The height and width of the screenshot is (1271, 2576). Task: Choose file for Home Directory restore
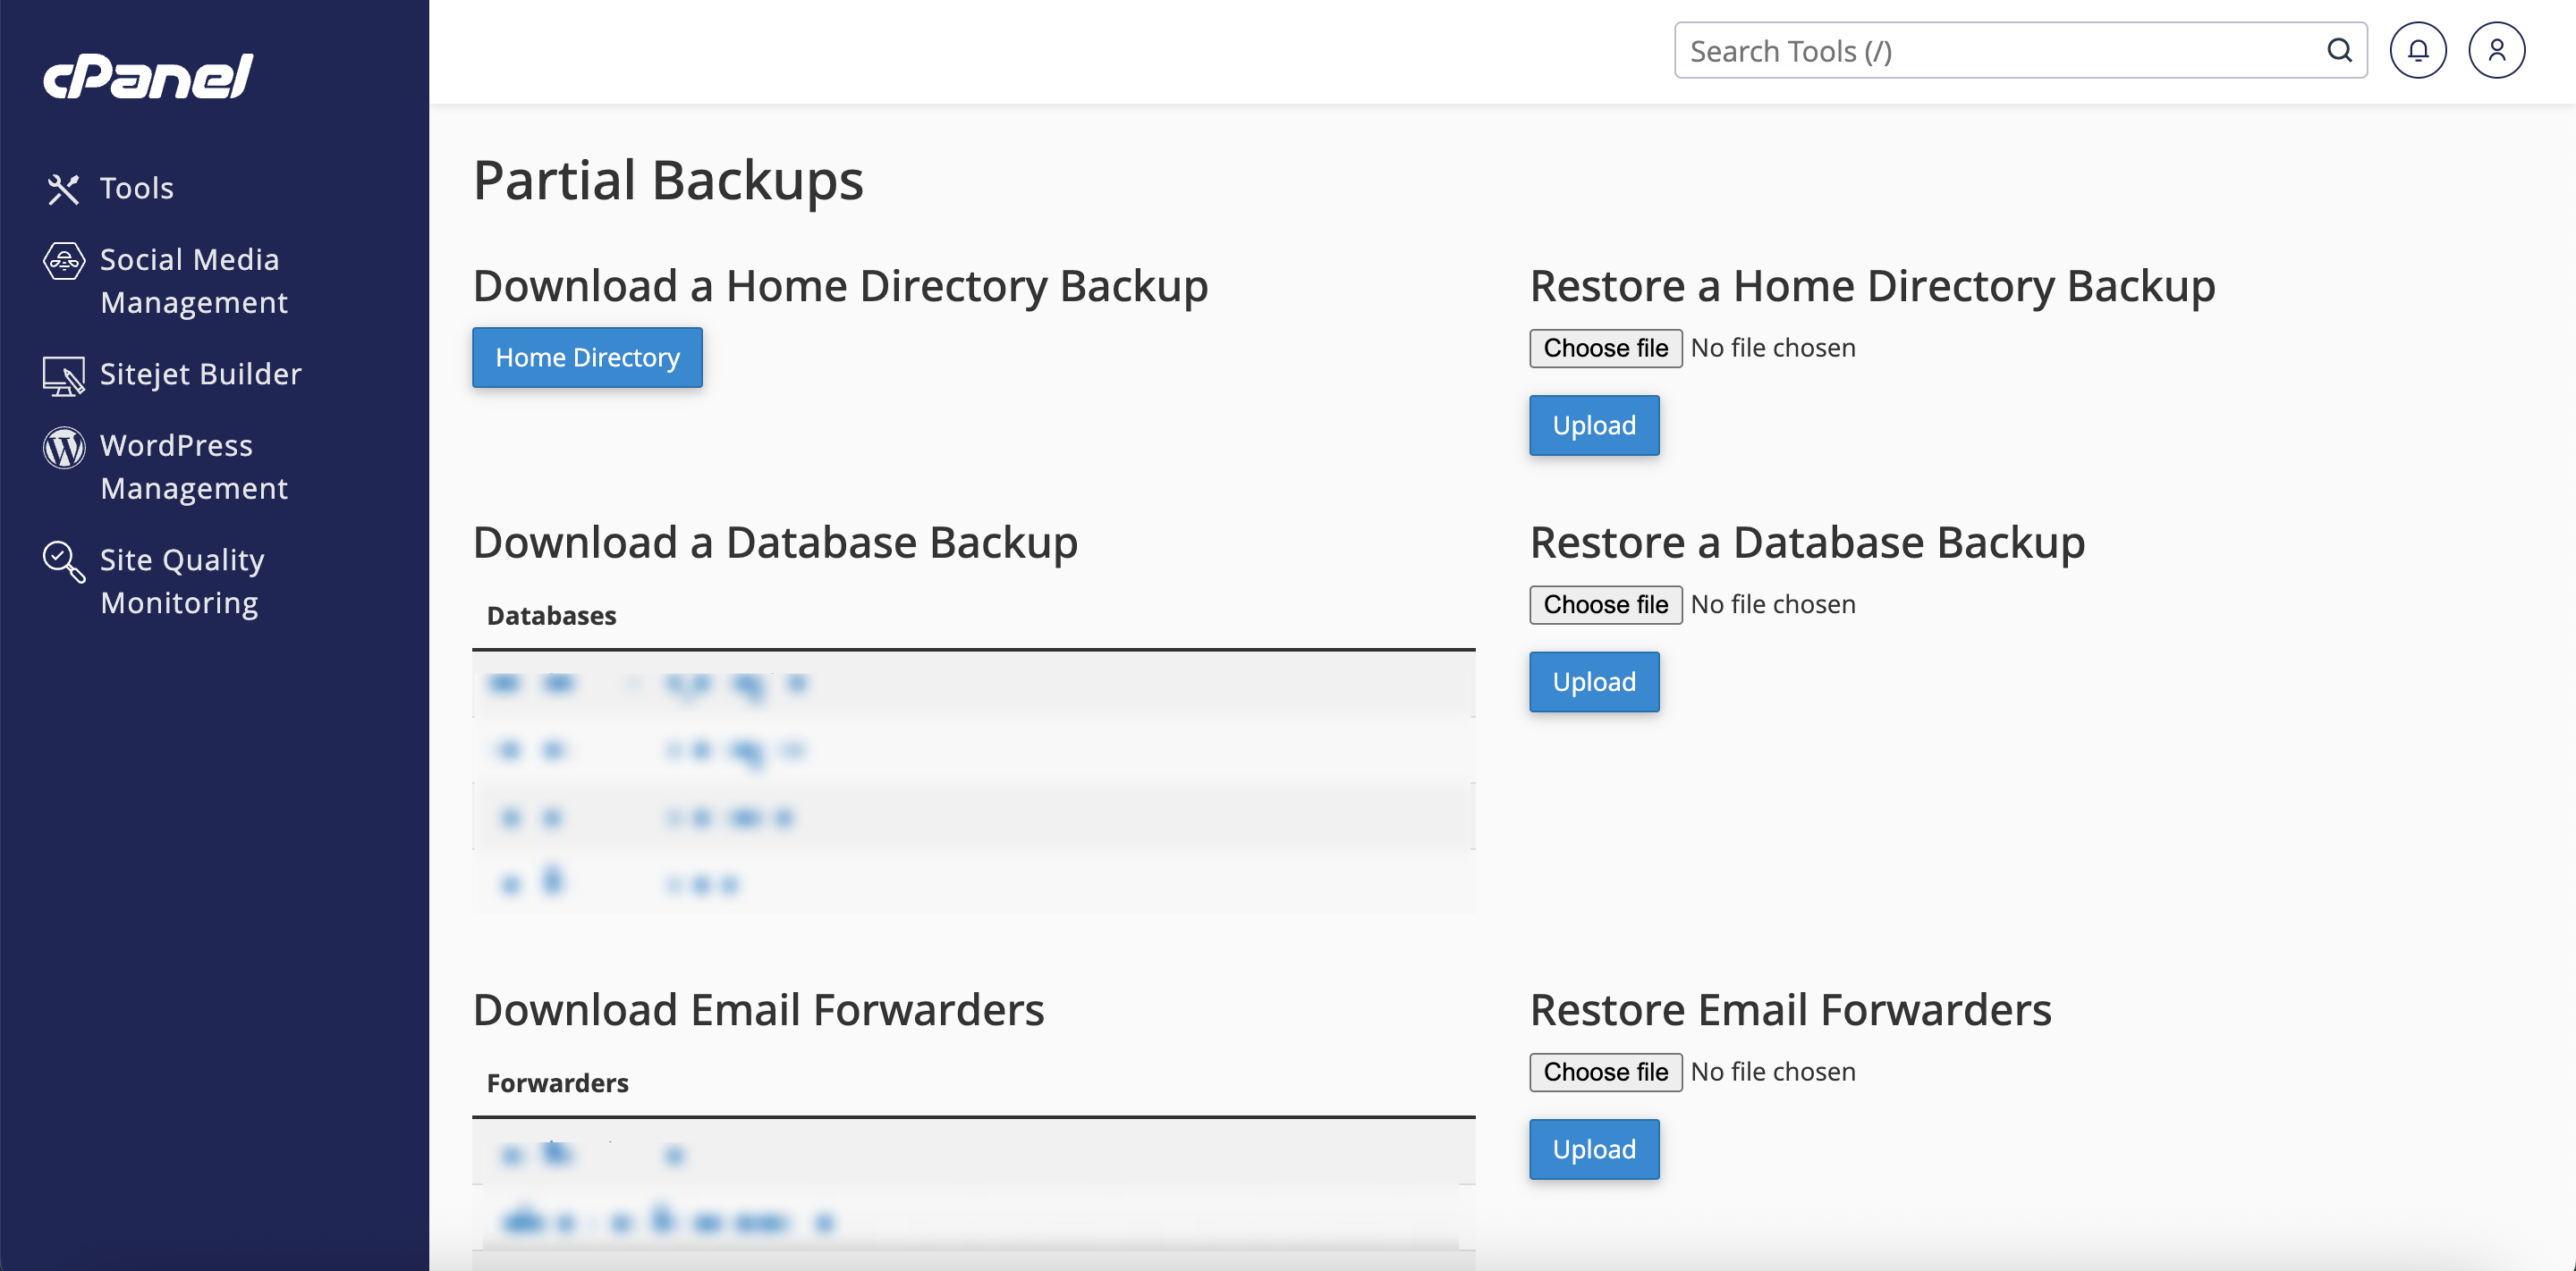click(x=1605, y=349)
